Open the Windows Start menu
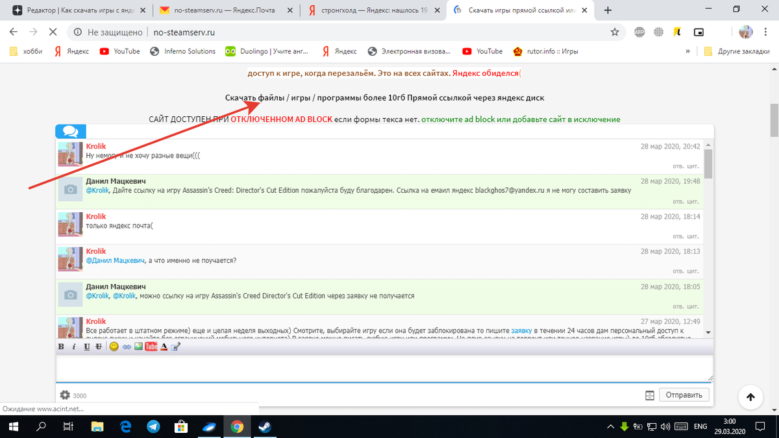Screen dimensions: 779x438 point(13,426)
